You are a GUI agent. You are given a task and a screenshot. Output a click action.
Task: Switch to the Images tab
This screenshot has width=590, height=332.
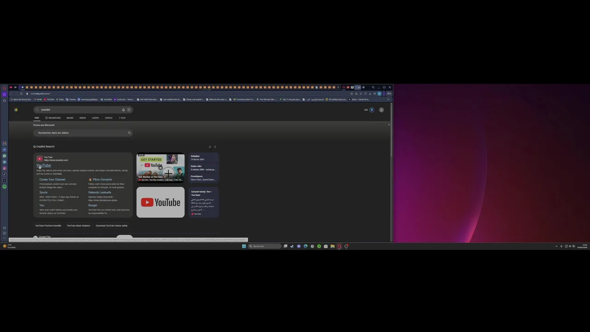pyautogui.click(x=70, y=118)
